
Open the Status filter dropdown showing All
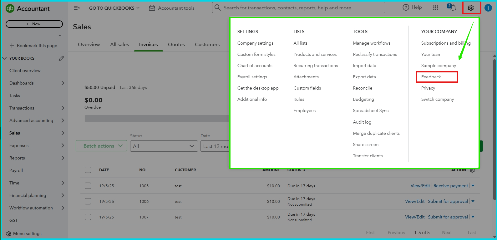click(x=164, y=146)
